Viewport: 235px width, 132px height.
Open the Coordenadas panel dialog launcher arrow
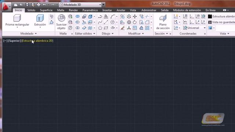pos(205,34)
